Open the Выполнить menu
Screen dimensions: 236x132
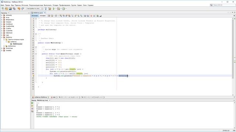[x=48, y=5]
